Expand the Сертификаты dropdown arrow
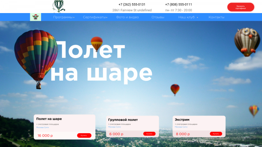This screenshot has width=262, height=147. 107,17
